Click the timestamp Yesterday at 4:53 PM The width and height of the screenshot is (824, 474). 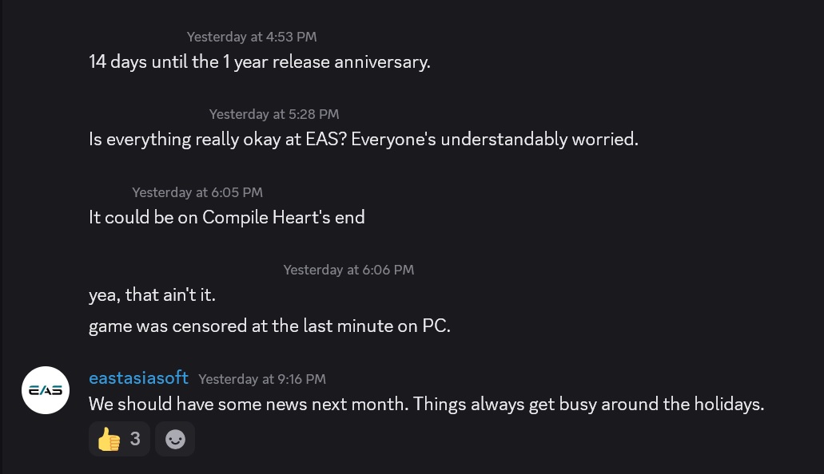pos(252,37)
